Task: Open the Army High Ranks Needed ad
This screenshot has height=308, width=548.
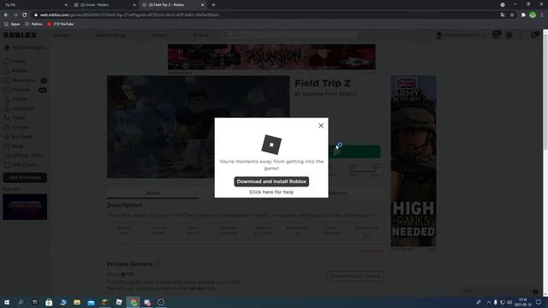Action: tap(413, 161)
